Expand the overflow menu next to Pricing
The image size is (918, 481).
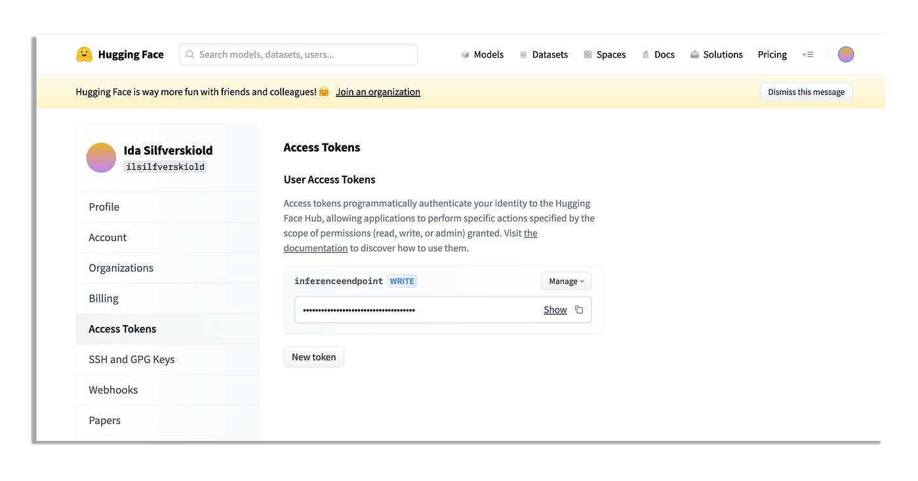coord(808,54)
